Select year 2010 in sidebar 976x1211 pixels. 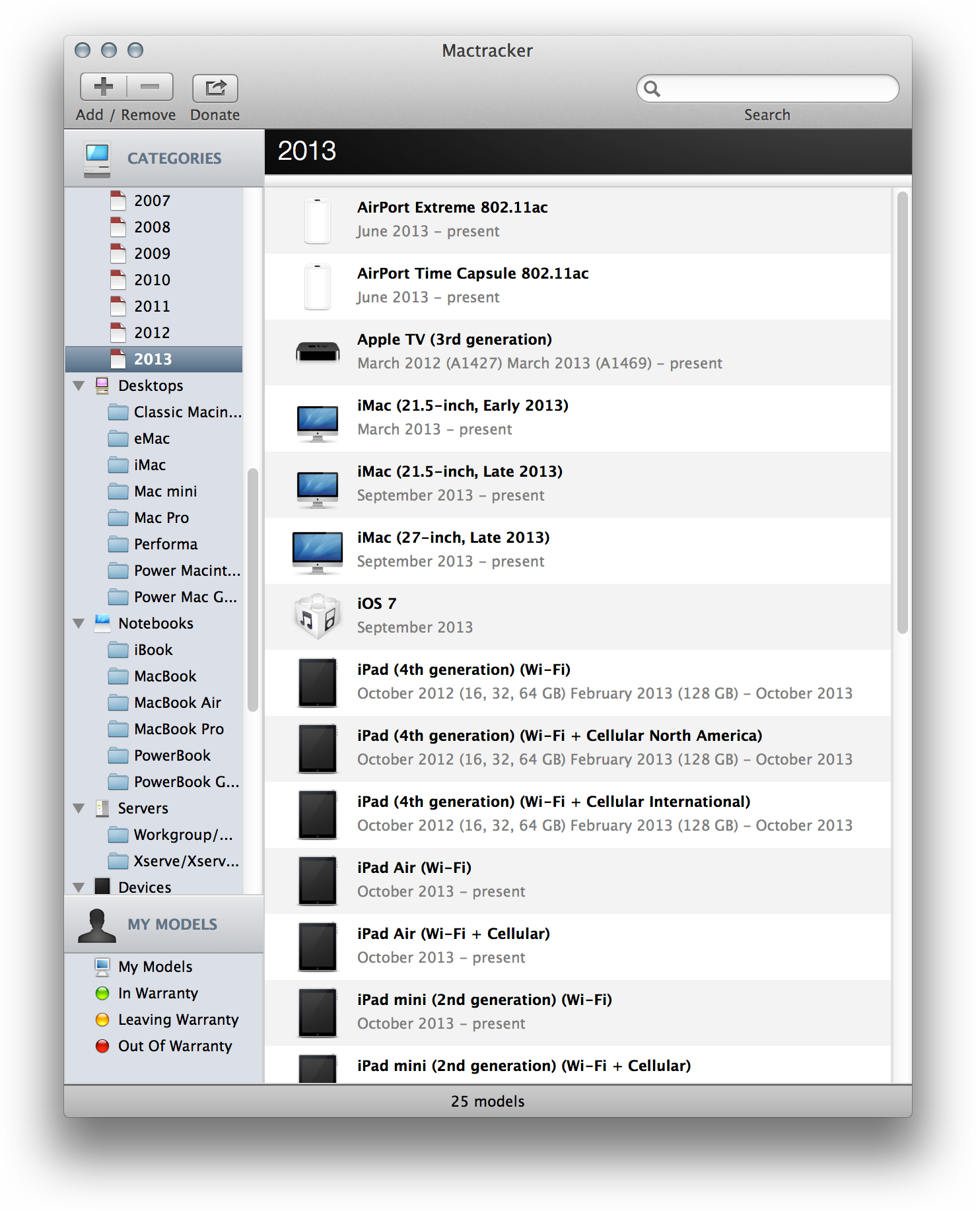click(x=154, y=280)
